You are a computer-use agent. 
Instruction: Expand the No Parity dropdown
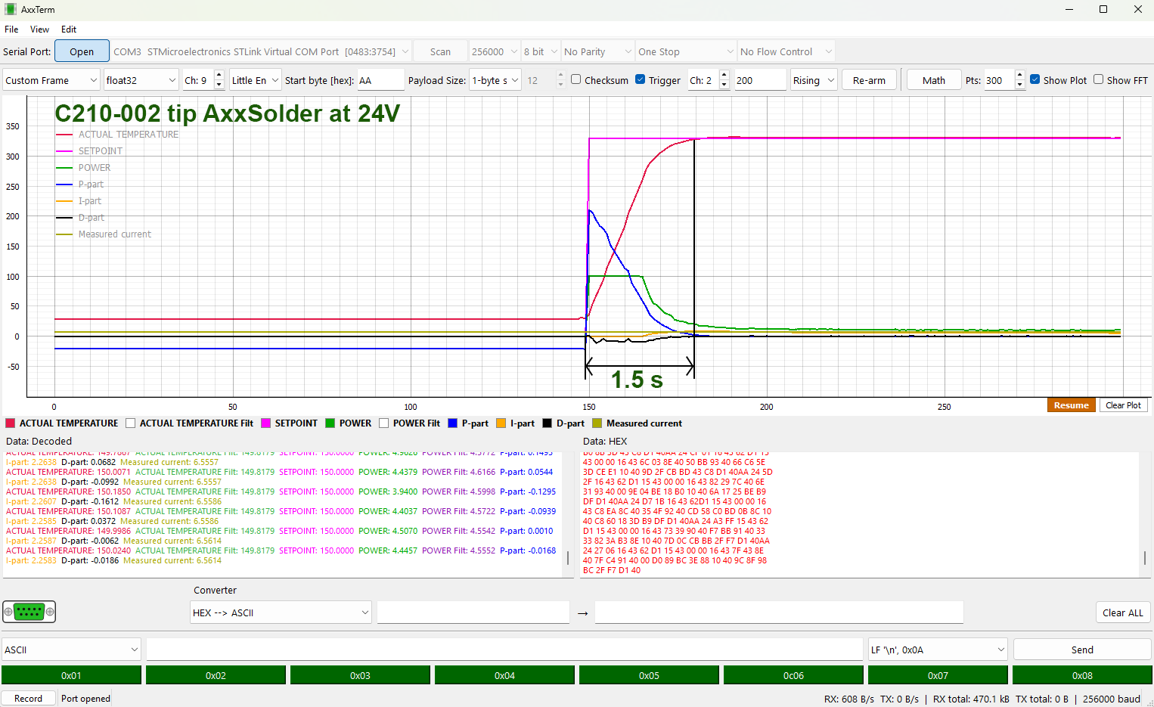coord(597,51)
